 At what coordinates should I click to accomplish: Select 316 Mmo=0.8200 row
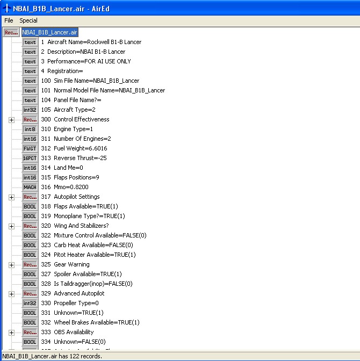[x=65, y=187]
